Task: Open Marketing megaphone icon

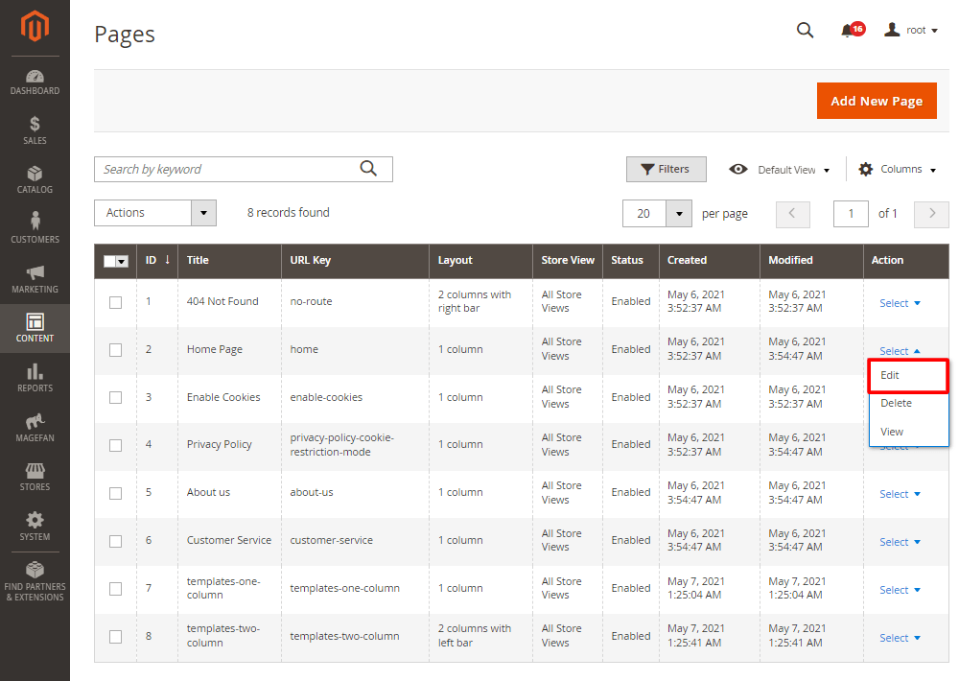Action: coord(35,279)
